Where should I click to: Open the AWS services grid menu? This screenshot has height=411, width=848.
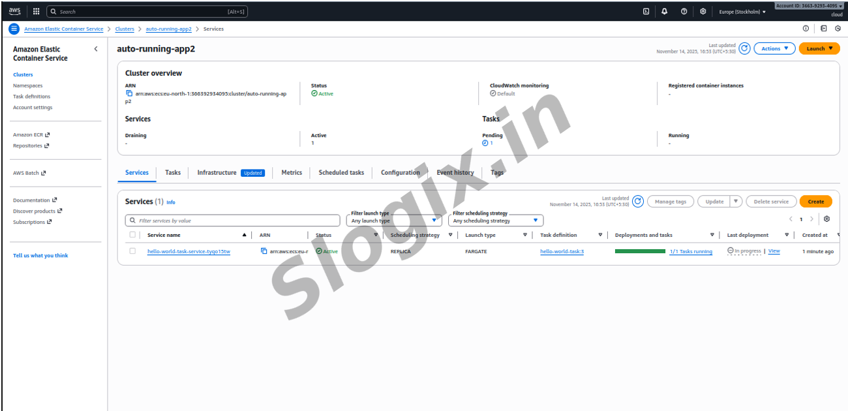pyautogui.click(x=36, y=11)
